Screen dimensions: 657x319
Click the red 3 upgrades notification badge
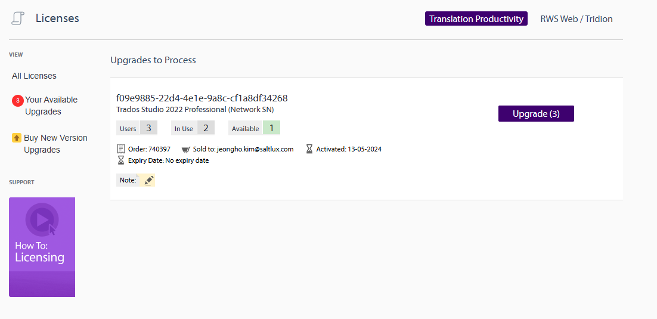[18, 101]
